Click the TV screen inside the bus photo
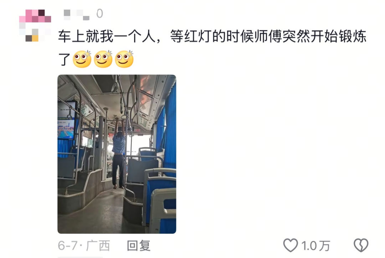 (x=67, y=120)
